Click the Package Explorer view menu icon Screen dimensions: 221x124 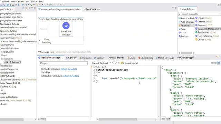[x=29, y=8]
